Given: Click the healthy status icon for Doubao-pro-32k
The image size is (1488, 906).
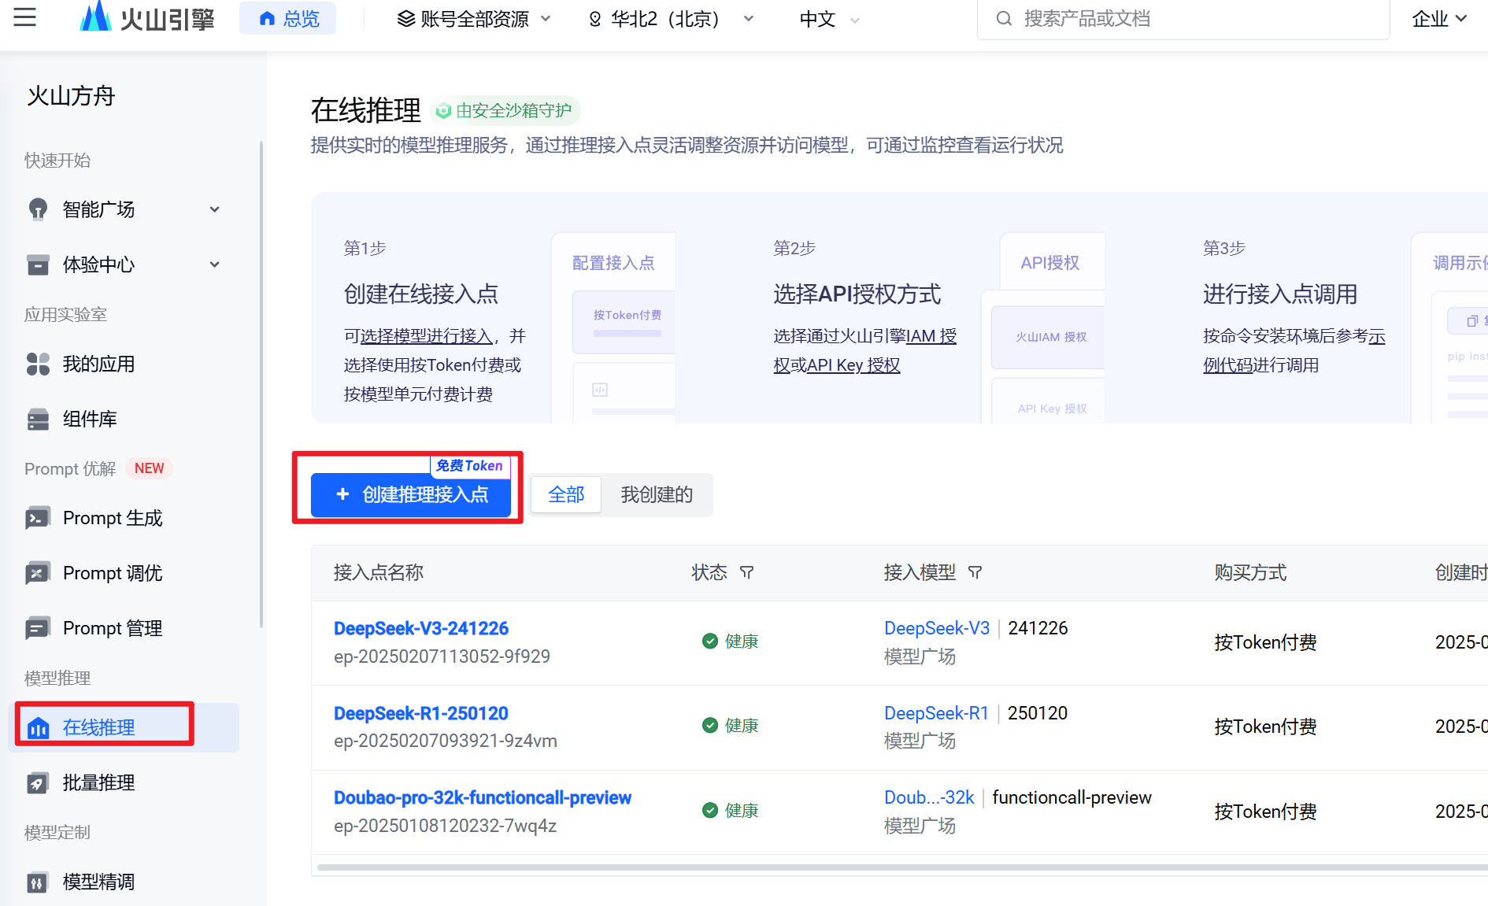Looking at the screenshot, I should [710, 810].
